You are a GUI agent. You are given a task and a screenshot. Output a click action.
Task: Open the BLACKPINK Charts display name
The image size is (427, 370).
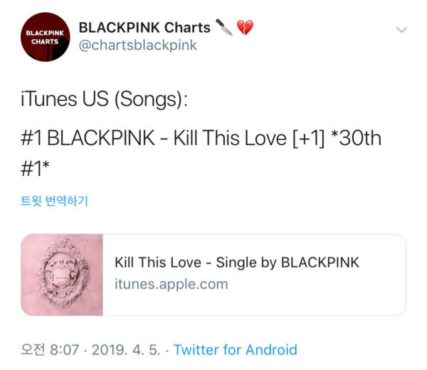coord(144,28)
